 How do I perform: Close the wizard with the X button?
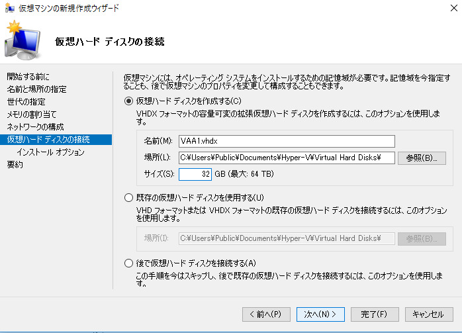click(454, 8)
